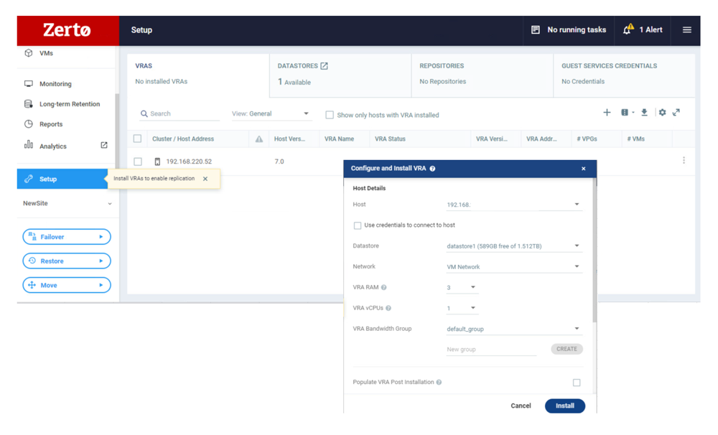Expand the table to full screen
The width and height of the screenshot is (718, 435).
pyautogui.click(x=676, y=113)
